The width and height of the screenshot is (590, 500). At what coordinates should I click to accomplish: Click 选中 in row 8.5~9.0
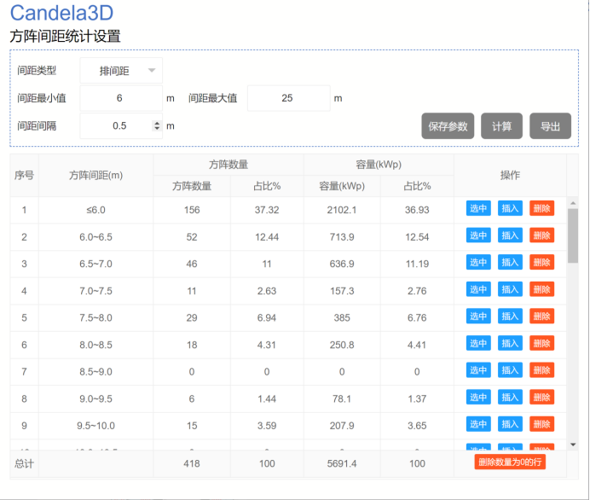pyautogui.click(x=478, y=370)
